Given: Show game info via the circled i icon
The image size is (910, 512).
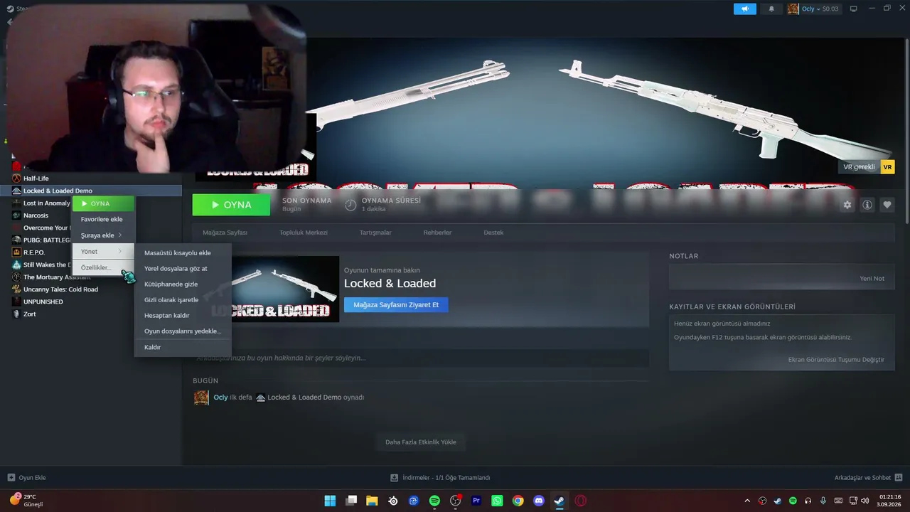Looking at the screenshot, I should [867, 205].
